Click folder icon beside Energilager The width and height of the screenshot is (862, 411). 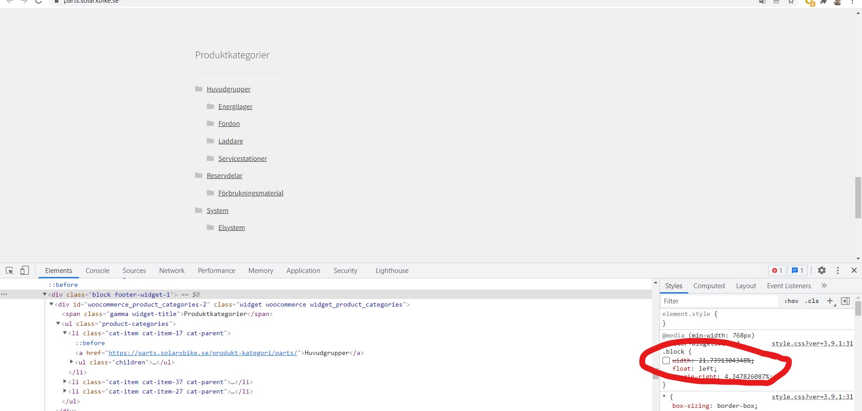pos(210,106)
